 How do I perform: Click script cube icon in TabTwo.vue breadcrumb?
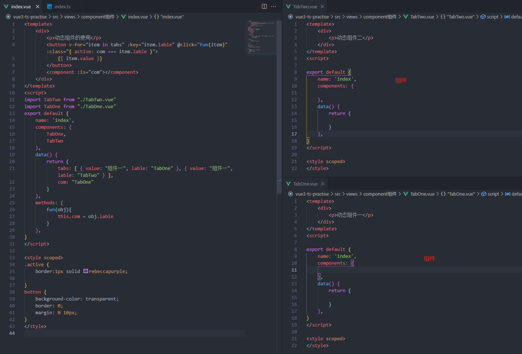(x=483, y=17)
